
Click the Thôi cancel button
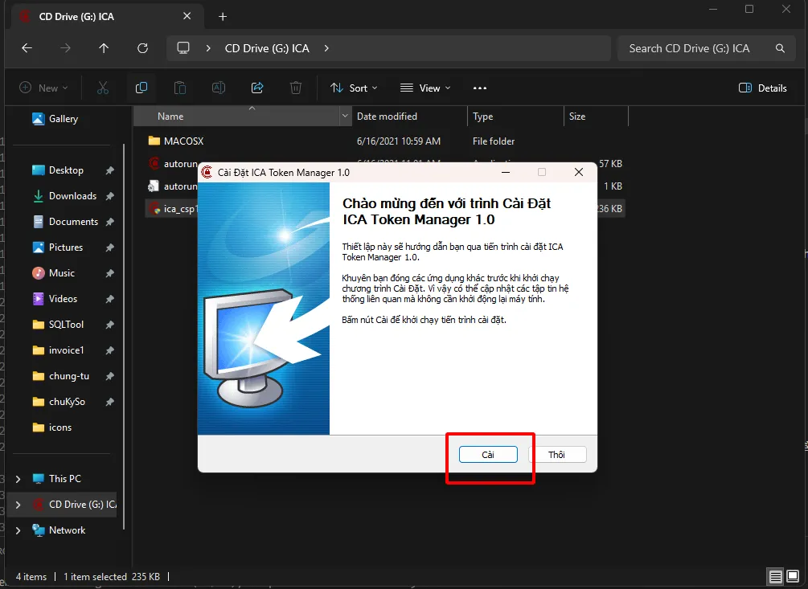click(x=557, y=454)
